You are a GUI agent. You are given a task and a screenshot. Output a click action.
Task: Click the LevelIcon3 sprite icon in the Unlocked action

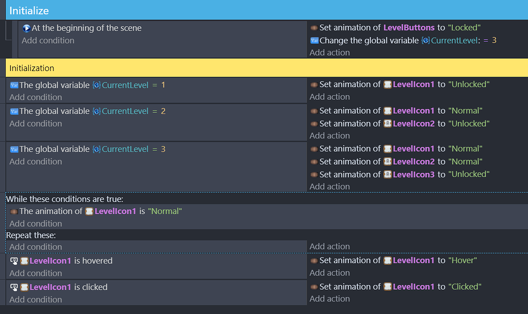click(389, 174)
